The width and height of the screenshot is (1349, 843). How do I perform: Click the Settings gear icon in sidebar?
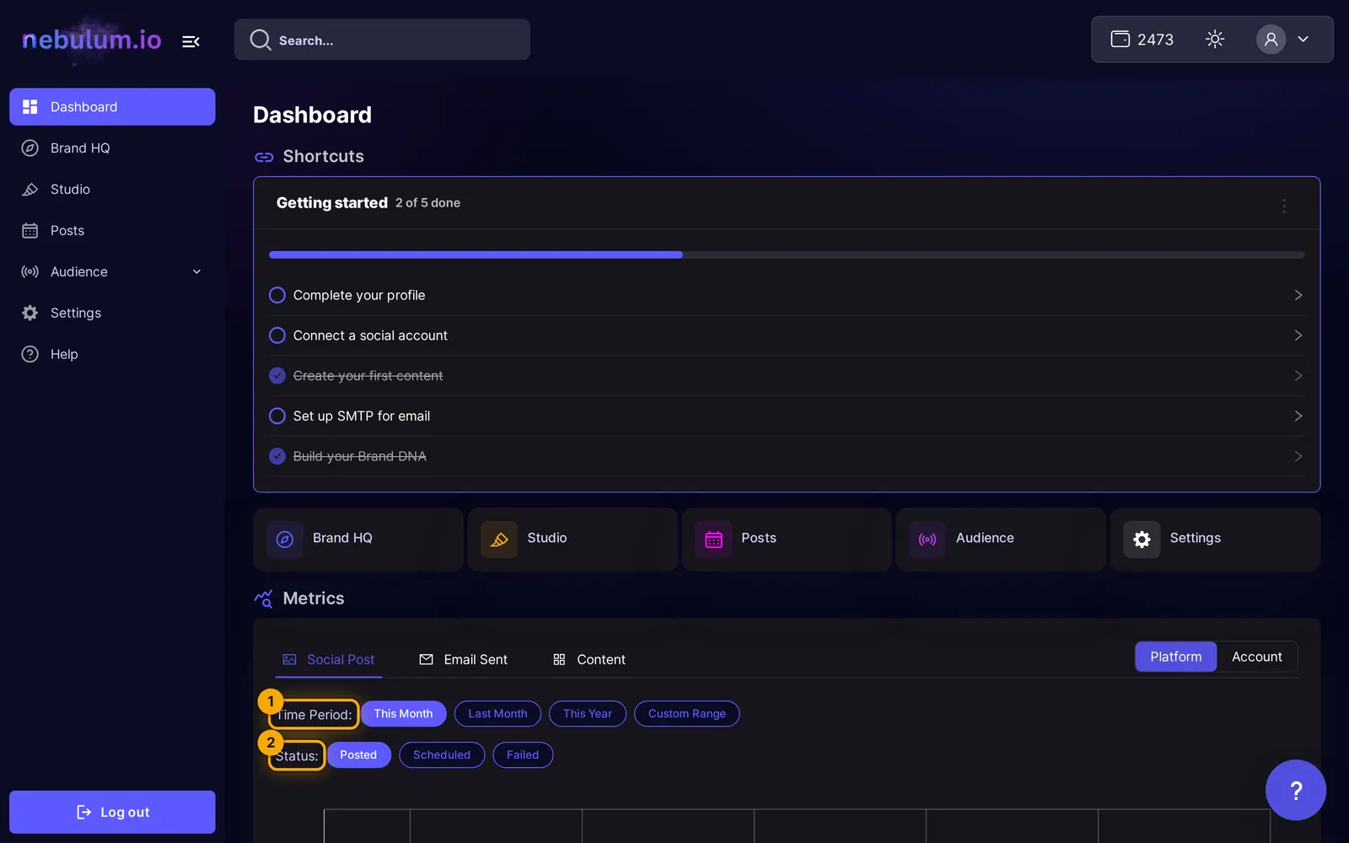(30, 313)
